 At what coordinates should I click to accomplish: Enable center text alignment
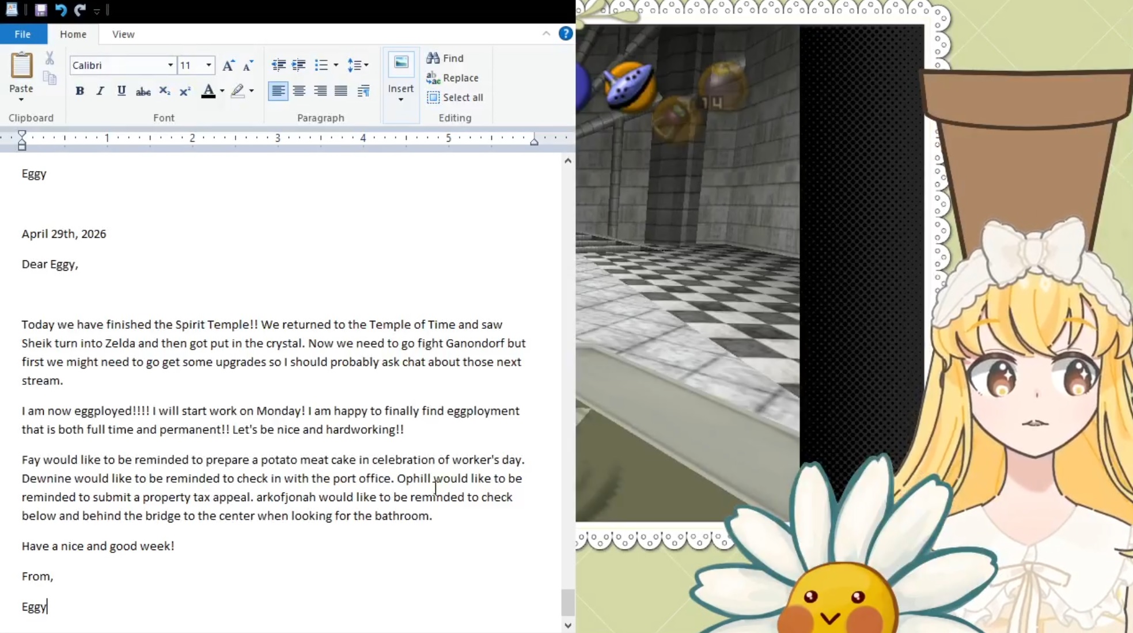tap(299, 91)
